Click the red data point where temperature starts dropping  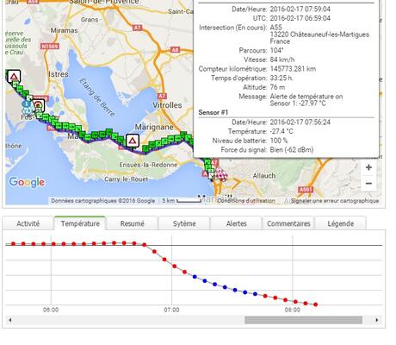[x=145, y=245]
